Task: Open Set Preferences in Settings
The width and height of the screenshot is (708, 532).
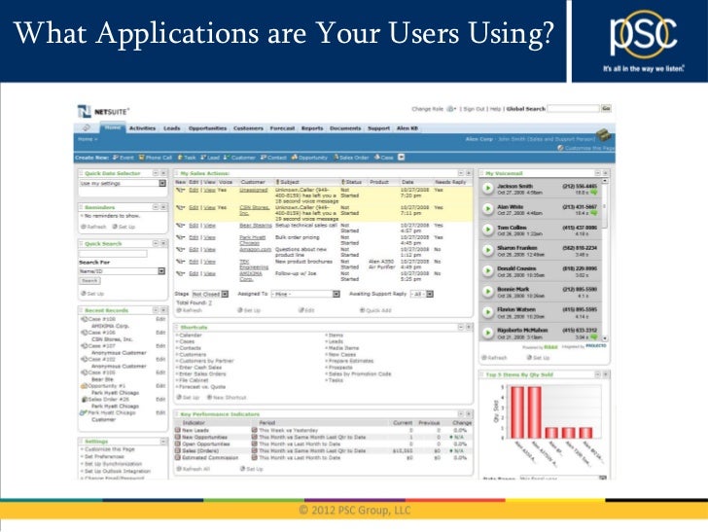Action: click(105, 456)
